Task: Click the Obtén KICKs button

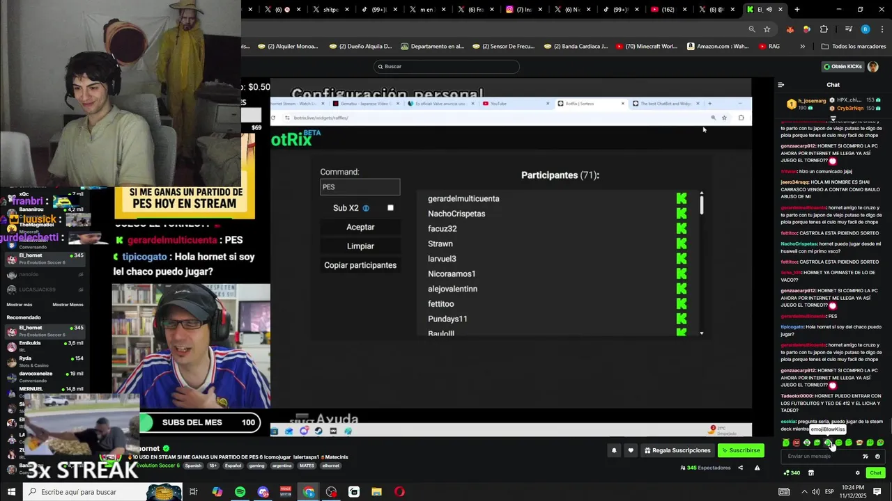Action: click(x=843, y=67)
